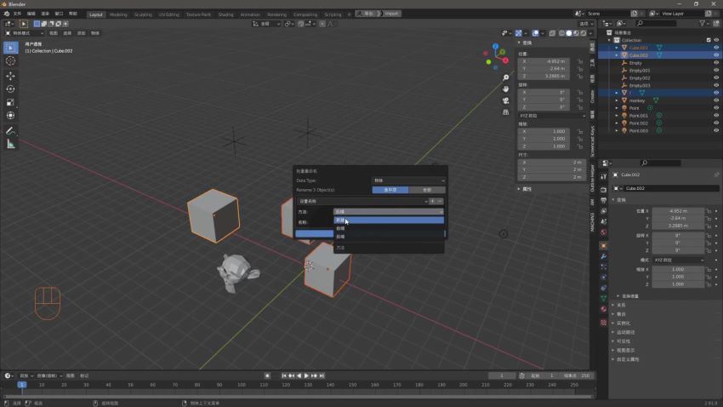
Task: Open Modifier wrench properties tab
Action: [604, 256]
